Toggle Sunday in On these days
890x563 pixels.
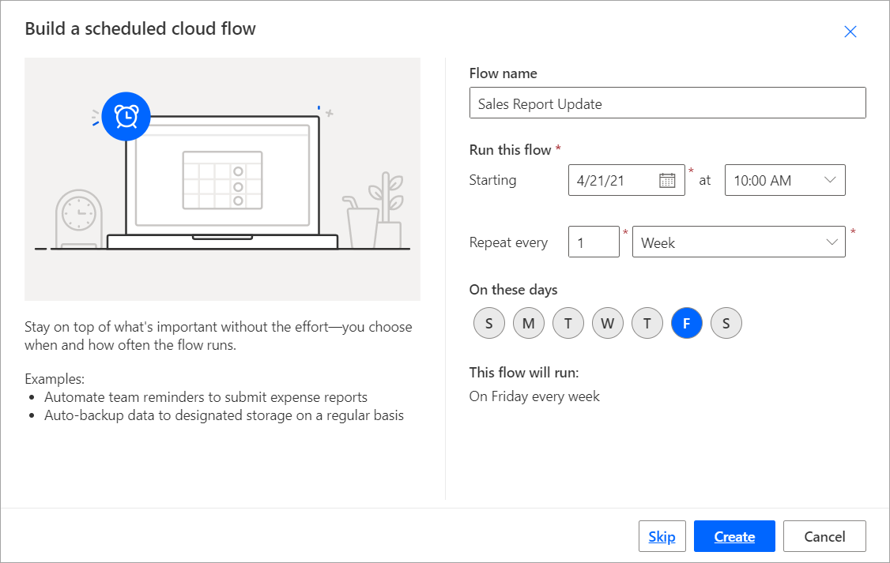click(x=488, y=323)
